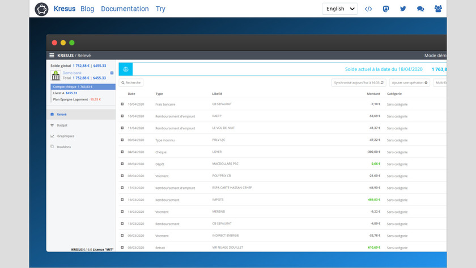Click the Demo bank building icon
This screenshot has height=268, width=476.
tap(56, 75)
